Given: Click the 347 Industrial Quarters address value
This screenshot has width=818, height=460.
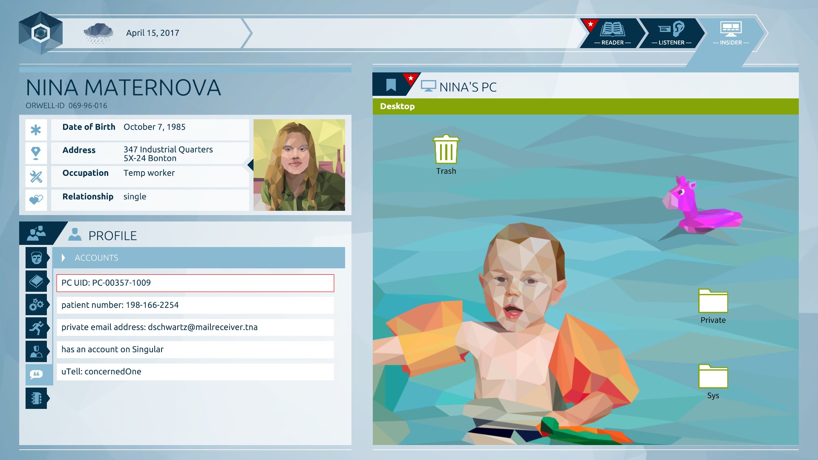Looking at the screenshot, I should [x=168, y=154].
